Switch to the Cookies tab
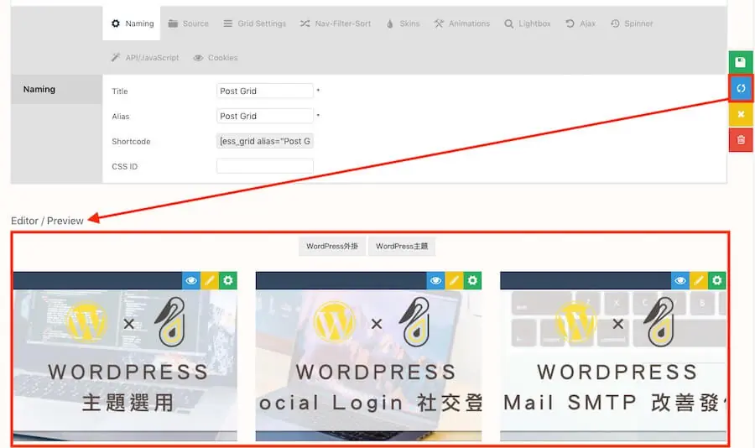Image resolution: width=755 pixels, height=448 pixels. [216, 57]
